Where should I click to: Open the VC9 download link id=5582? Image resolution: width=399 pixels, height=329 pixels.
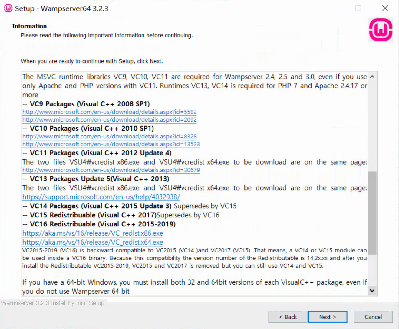click(x=109, y=112)
